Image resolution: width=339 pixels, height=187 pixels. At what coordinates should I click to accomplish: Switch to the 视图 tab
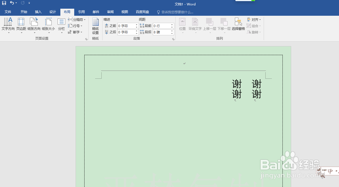pyautogui.click(x=125, y=12)
